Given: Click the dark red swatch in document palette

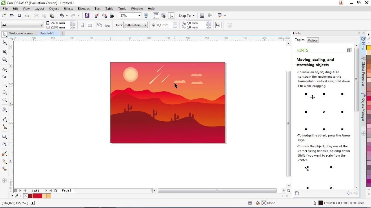Looking at the screenshot, I should [x=30, y=196].
